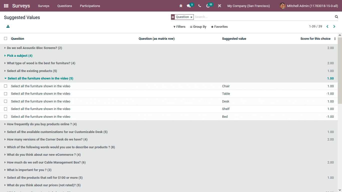Open activities clock icon with 33 badge

click(208, 6)
